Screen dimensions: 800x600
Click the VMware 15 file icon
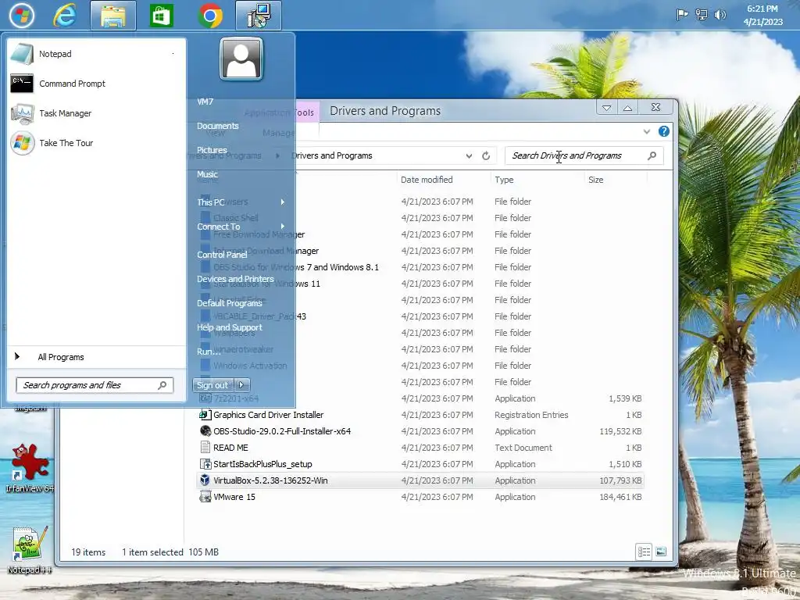coord(205,496)
